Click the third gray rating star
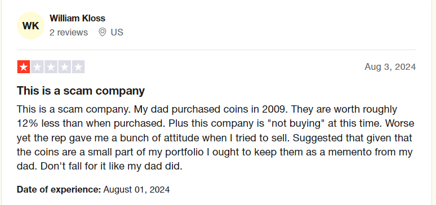The width and height of the screenshot is (436, 205). point(51,67)
